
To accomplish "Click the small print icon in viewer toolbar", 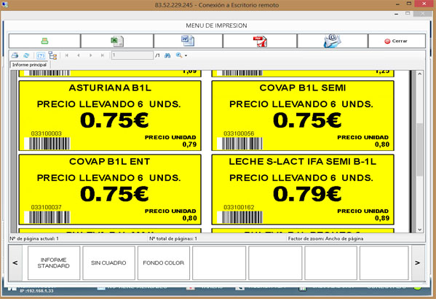I will 15,55.
